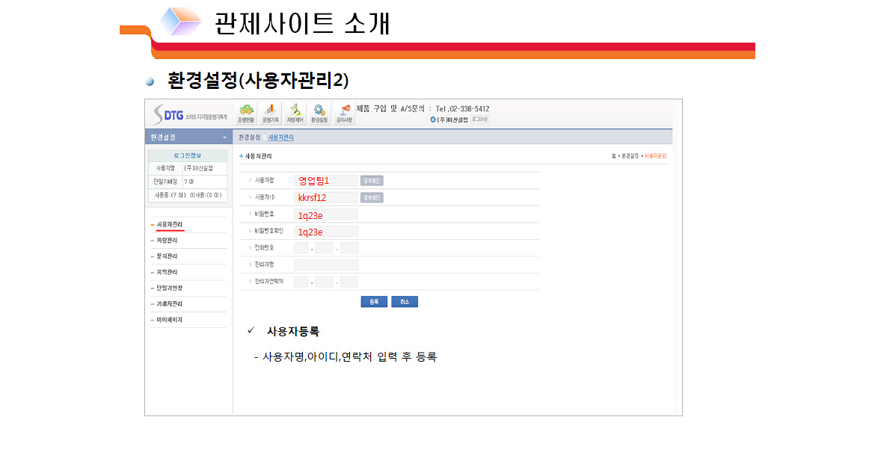Expand the 환경설정 sidebar header arrow

(224, 137)
